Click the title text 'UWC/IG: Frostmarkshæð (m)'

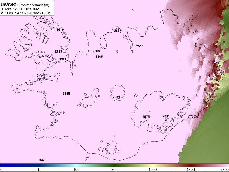(x=25, y=5)
